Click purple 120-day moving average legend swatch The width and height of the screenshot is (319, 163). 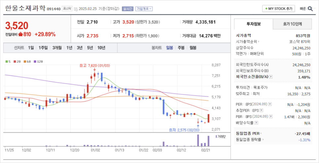pos(35,61)
